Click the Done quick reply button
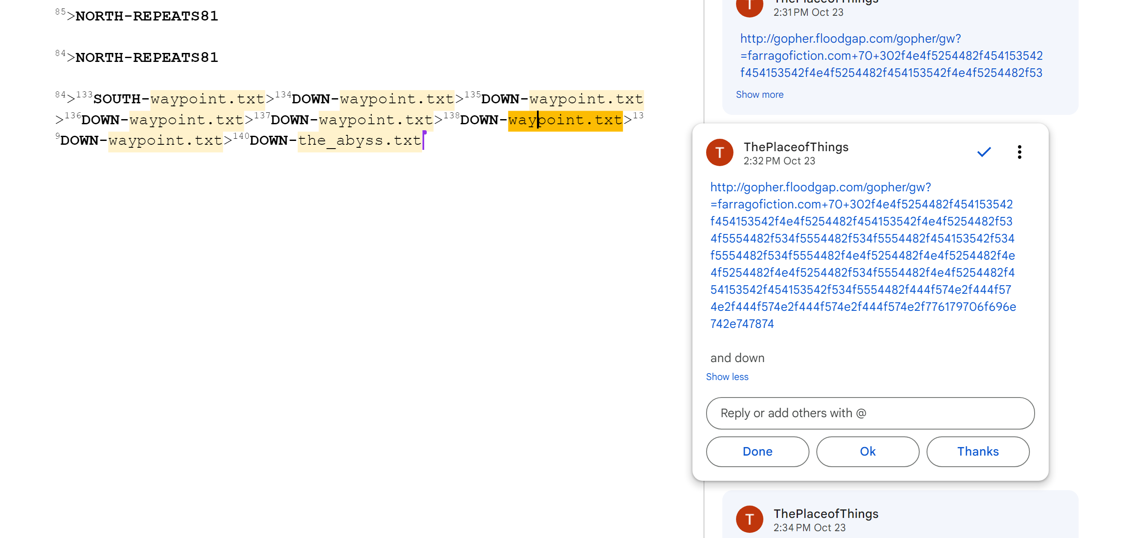This screenshot has width=1135, height=538. click(757, 451)
